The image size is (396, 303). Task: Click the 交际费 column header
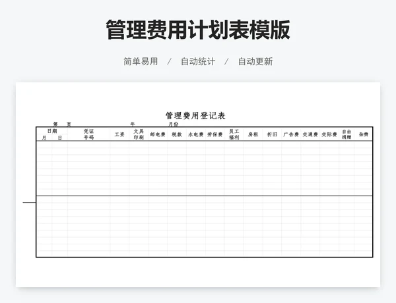click(x=329, y=134)
